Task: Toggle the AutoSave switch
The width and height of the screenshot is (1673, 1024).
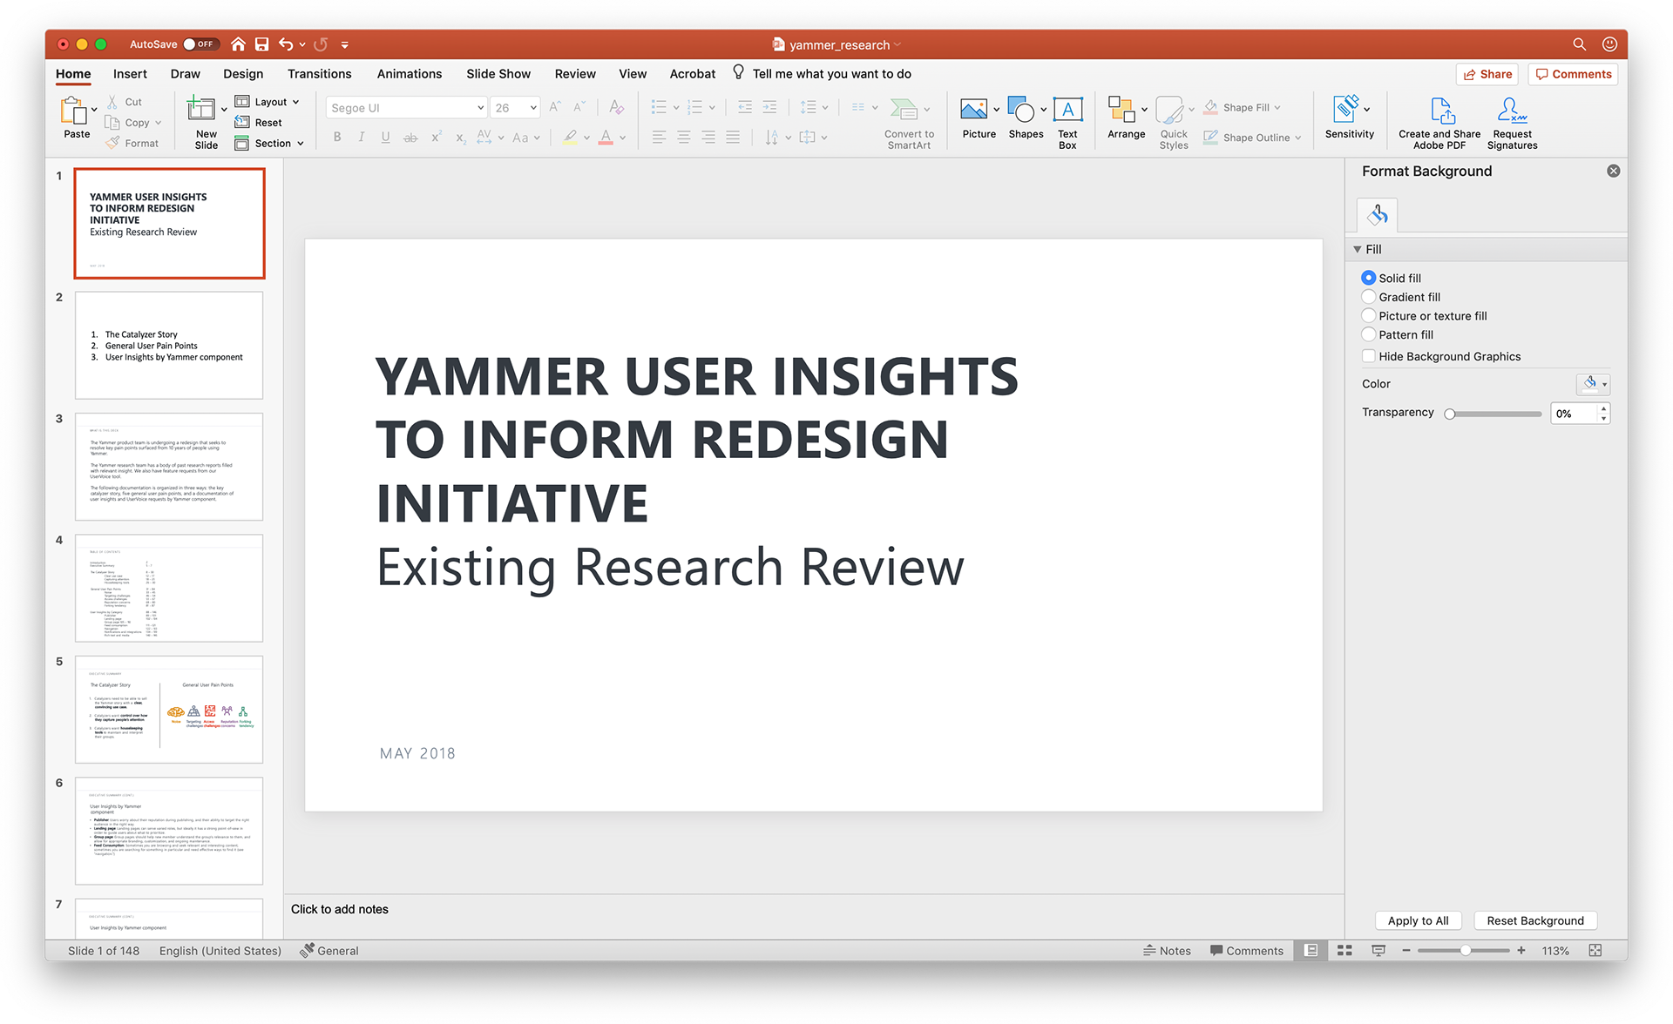Action: [200, 44]
